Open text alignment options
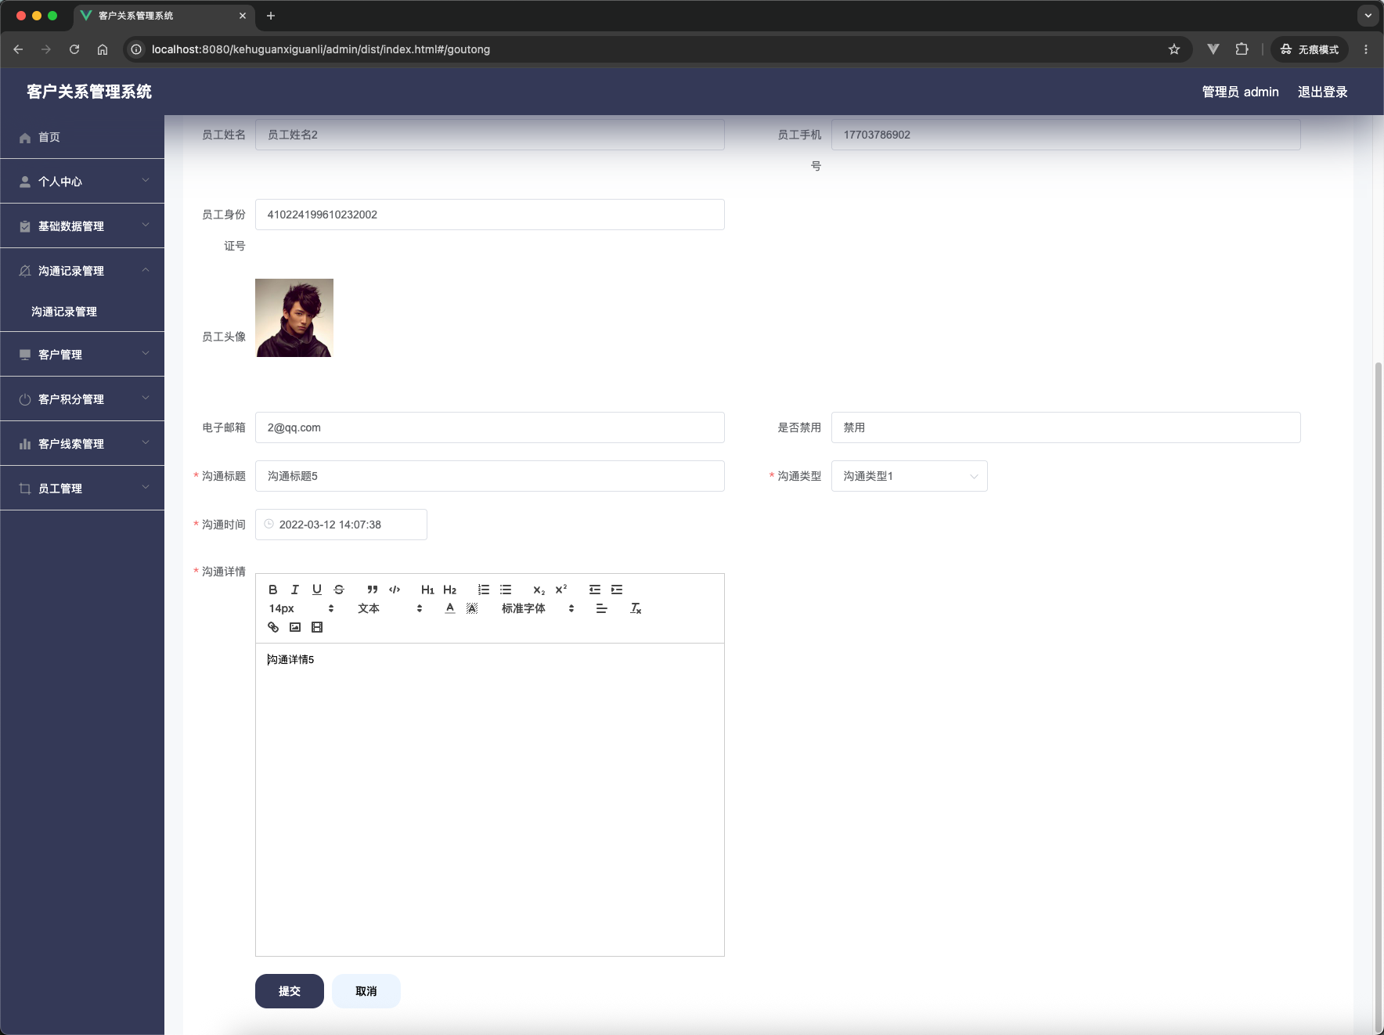 tap(601, 608)
